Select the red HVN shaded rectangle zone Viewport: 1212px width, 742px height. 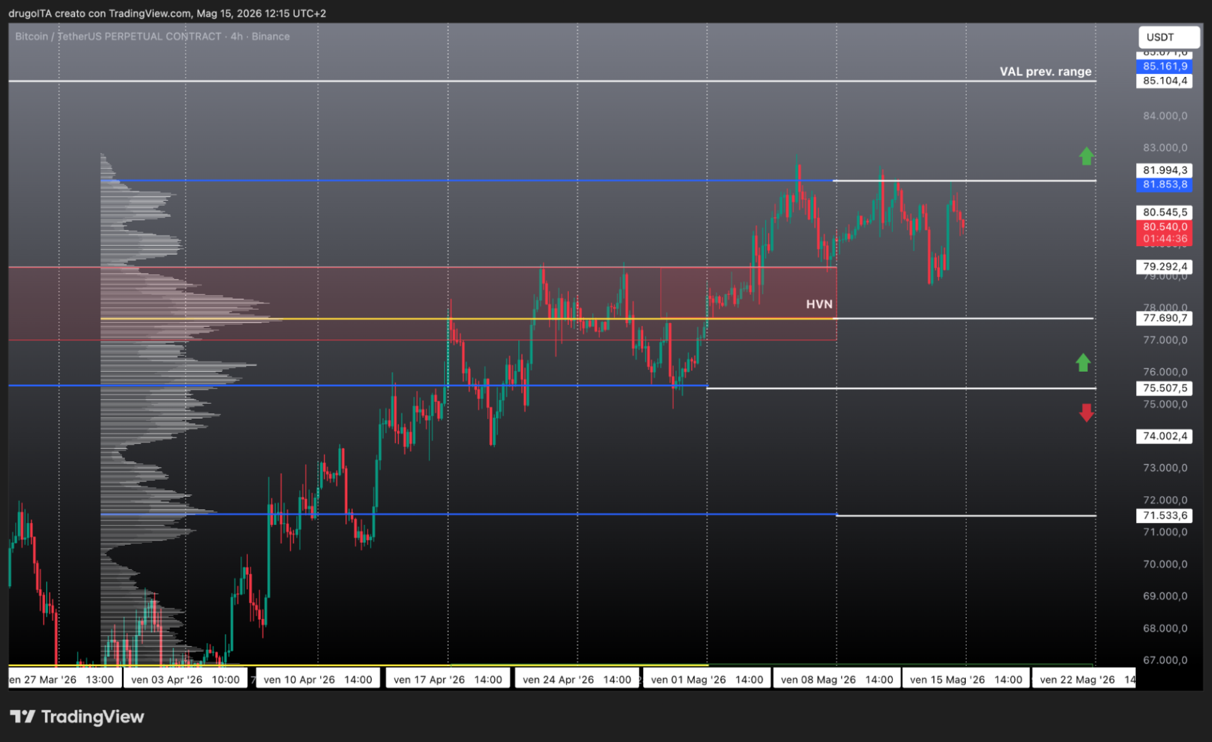pyautogui.click(x=422, y=303)
